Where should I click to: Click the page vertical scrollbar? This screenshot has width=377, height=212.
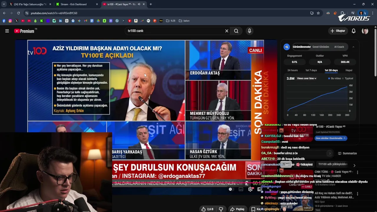click(x=375, y=52)
